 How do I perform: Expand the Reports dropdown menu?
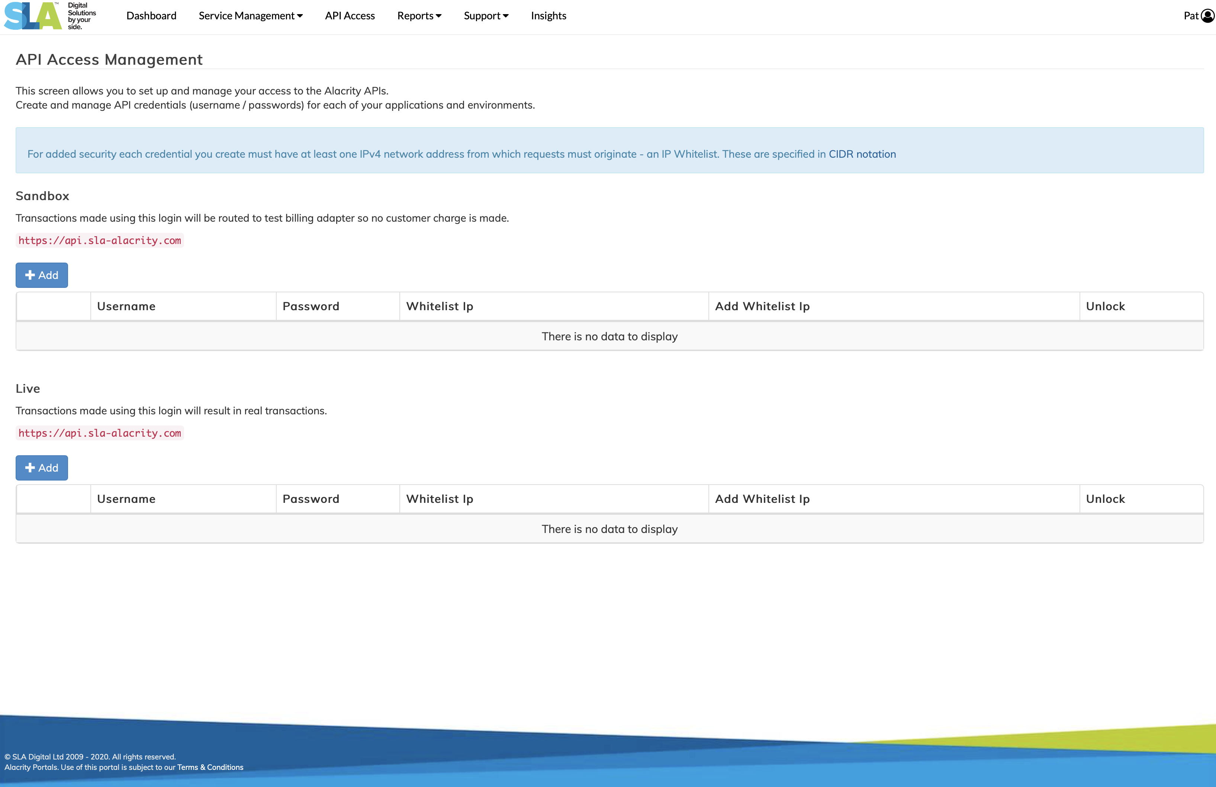click(x=419, y=16)
